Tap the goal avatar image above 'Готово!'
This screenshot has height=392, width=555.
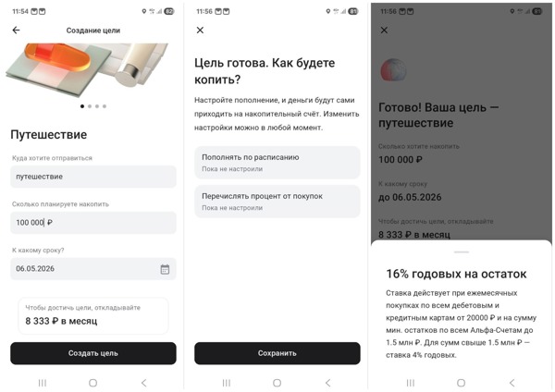pos(393,69)
